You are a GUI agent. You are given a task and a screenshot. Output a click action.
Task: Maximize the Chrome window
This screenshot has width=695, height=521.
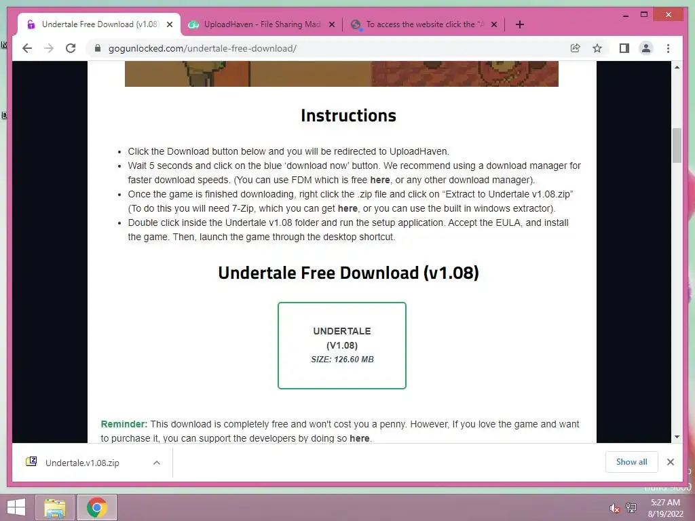click(x=644, y=15)
